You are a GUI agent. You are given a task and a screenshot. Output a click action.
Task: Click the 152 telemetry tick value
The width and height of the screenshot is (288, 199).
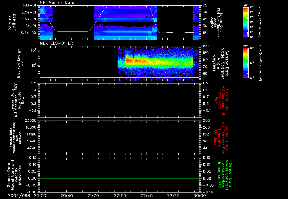point(206,134)
